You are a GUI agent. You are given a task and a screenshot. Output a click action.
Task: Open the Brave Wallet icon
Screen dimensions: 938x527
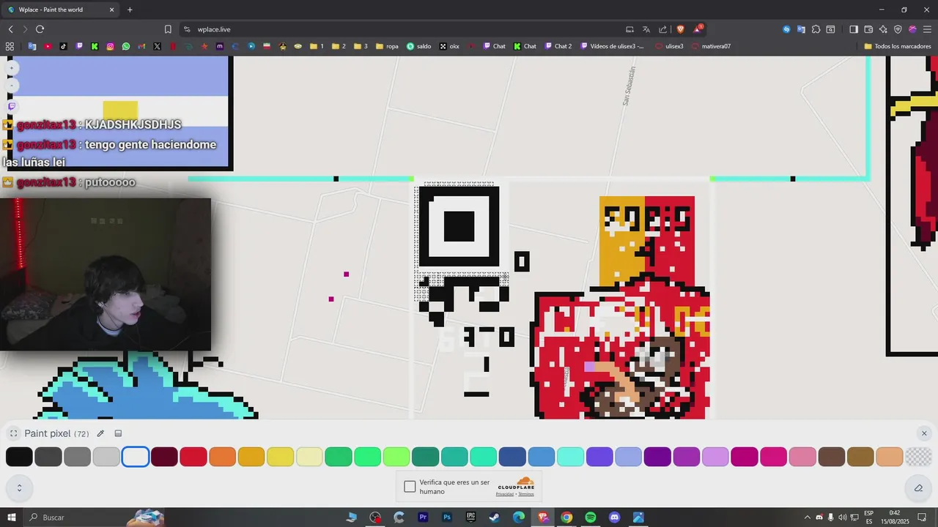click(868, 29)
